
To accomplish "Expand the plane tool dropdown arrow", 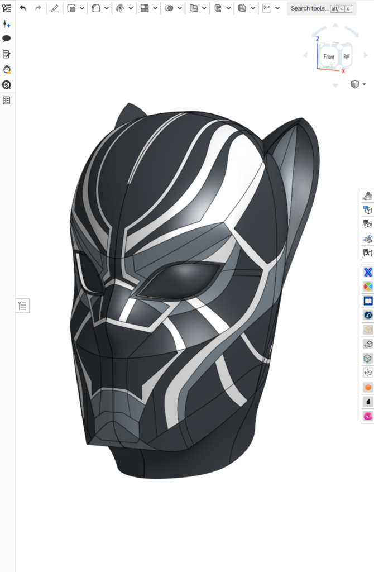I will pyautogui.click(x=204, y=8).
